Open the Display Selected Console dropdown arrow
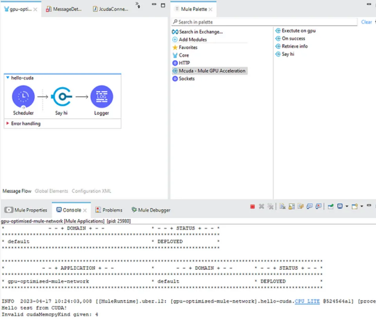This screenshot has height=319, width=376. pyautogui.click(x=347, y=206)
